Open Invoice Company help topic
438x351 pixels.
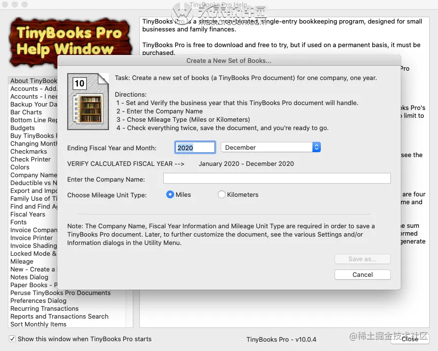tap(33, 230)
